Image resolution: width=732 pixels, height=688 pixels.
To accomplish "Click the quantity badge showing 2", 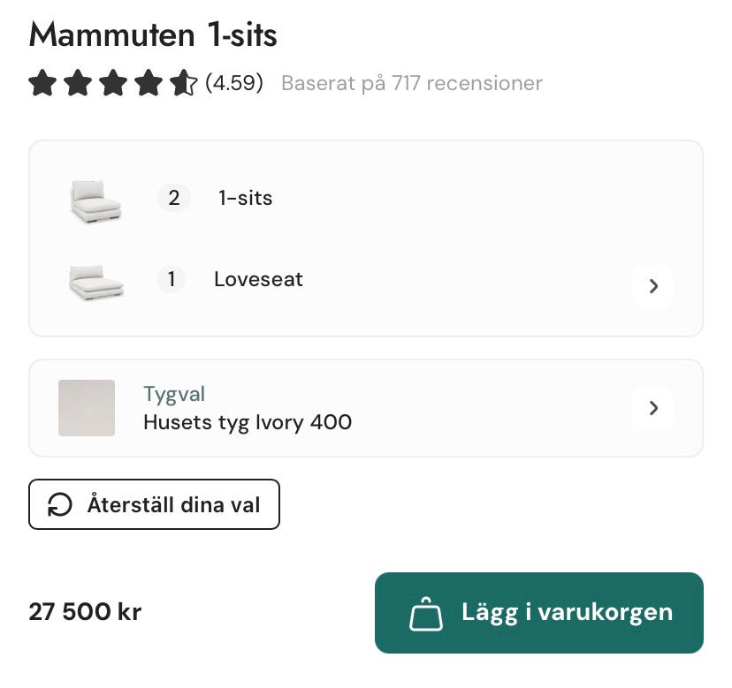I will coord(173,198).
